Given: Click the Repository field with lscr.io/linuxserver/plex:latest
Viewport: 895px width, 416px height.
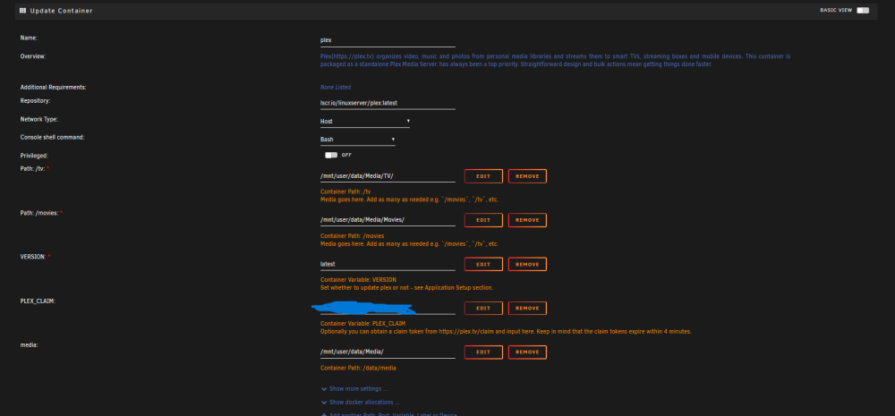Looking at the screenshot, I should [388, 103].
